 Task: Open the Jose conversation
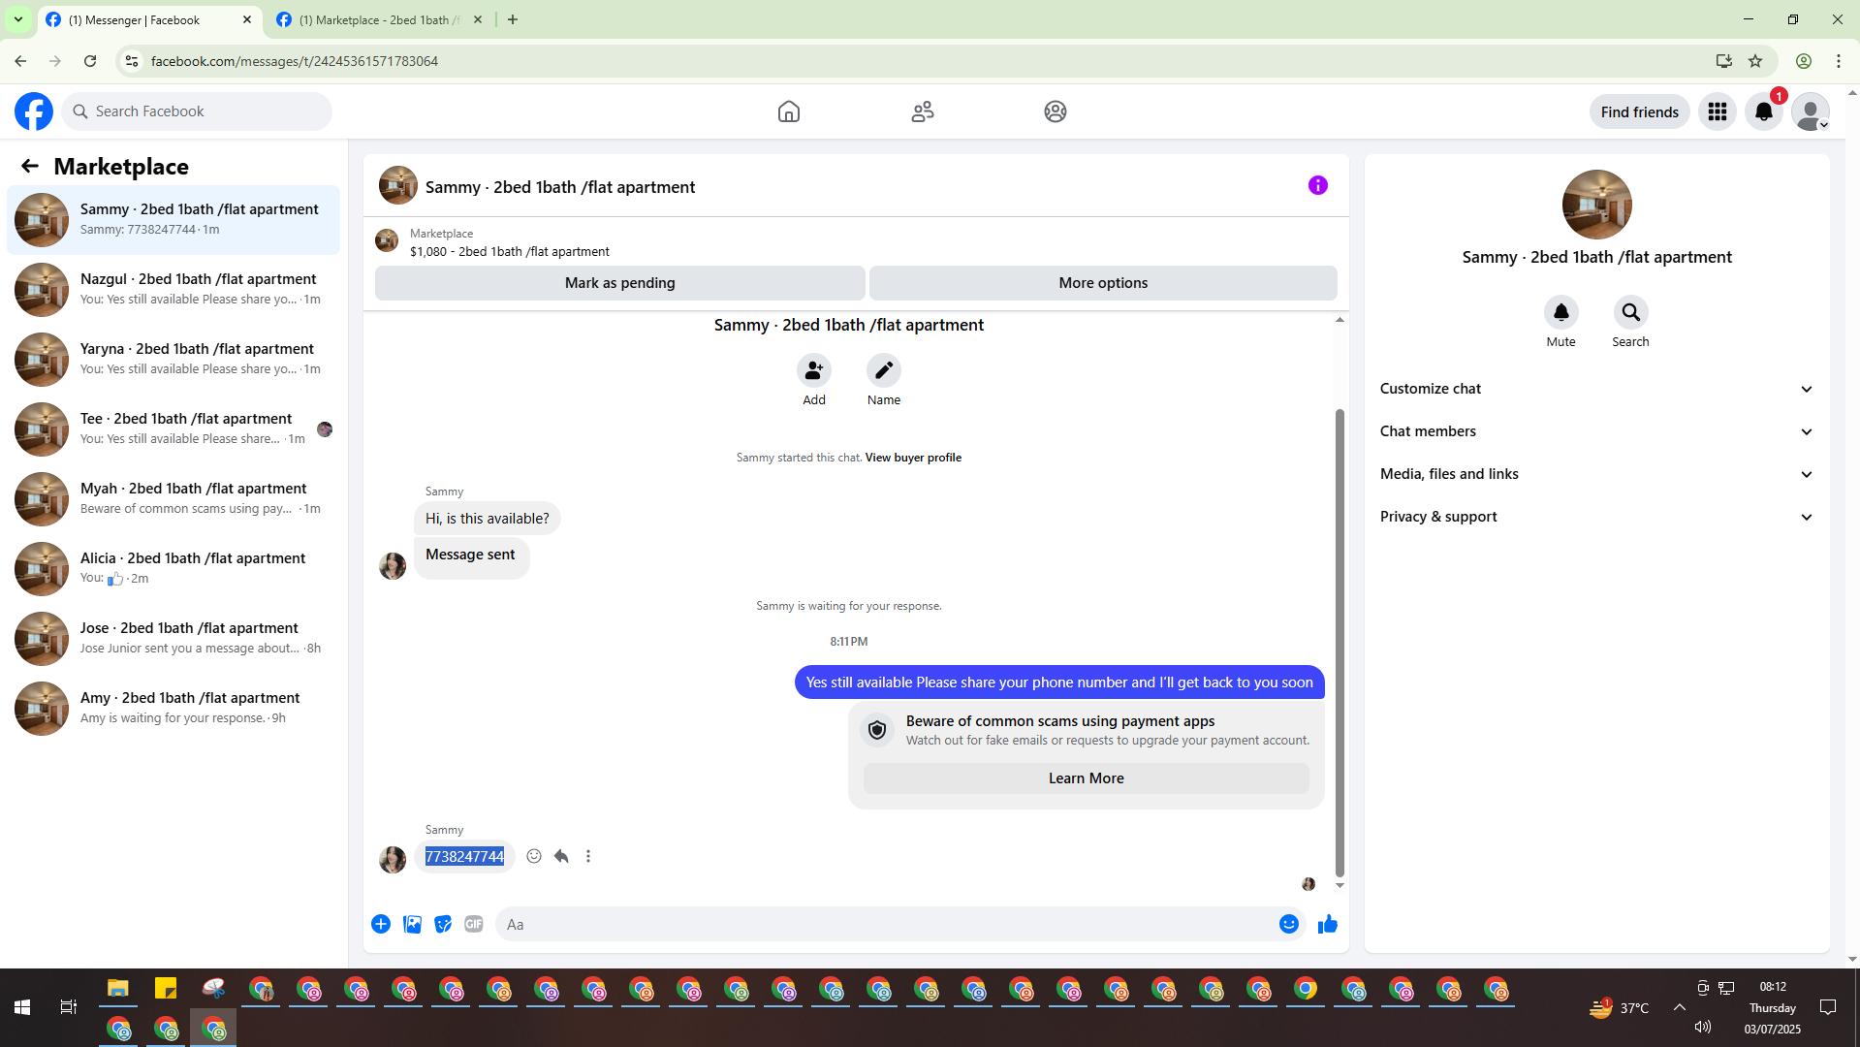[173, 638]
